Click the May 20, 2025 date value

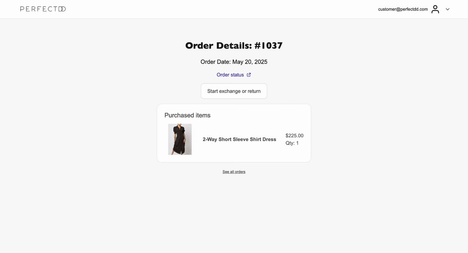tap(250, 62)
